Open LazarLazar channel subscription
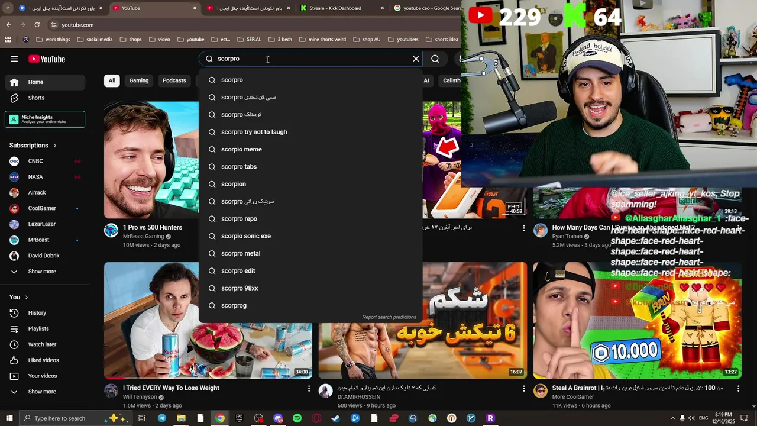The width and height of the screenshot is (757, 426). tap(45, 224)
